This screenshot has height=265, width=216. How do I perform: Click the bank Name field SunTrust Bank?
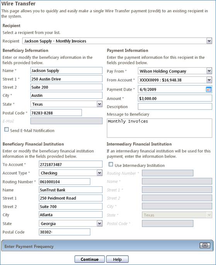tap(70, 190)
